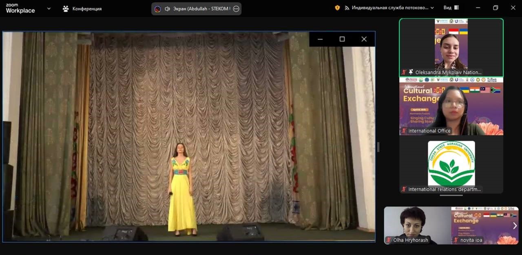Click the pin icon on Oleksandra's tile
This screenshot has width=522, height=255.
pos(411,72)
